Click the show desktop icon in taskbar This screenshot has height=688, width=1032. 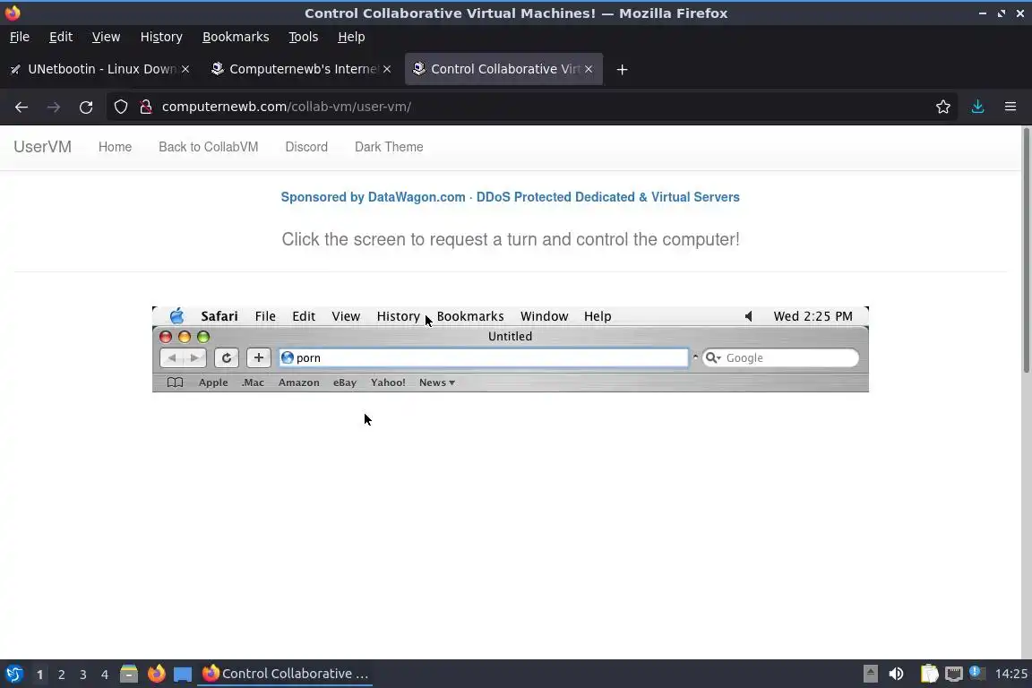[x=183, y=674]
